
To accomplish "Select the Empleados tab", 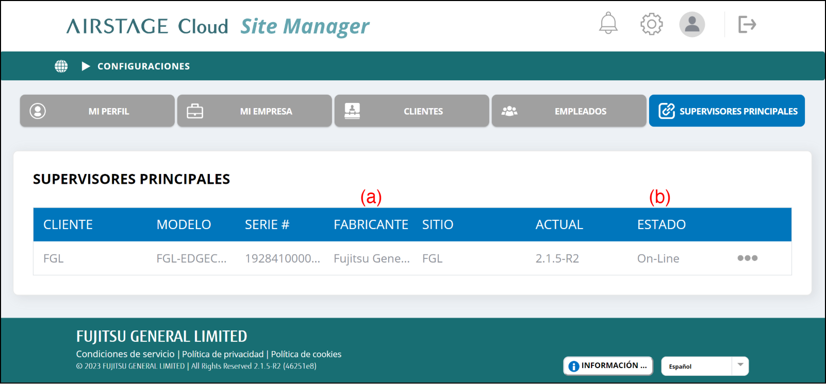I will (x=569, y=111).
